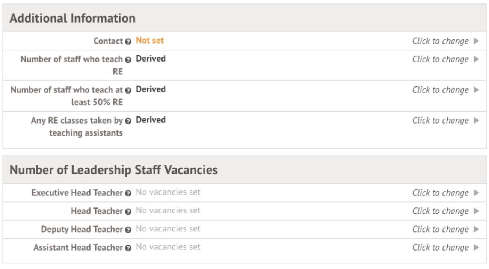Click the Deputy Head Teacher help icon

128,230
